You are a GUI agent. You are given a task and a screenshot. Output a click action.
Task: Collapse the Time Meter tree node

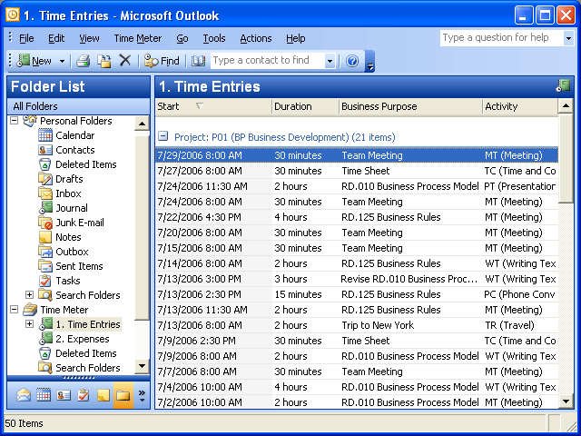tap(15, 309)
